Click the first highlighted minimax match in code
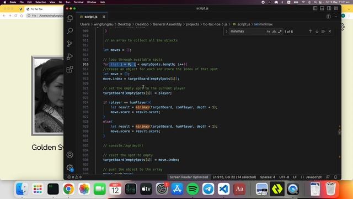Screen dimensions: 353x199 [x=142, y=107]
